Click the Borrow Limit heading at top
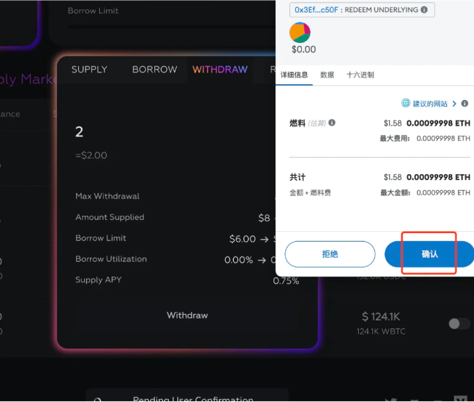This screenshot has height=402, width=474. pos(93,11)
